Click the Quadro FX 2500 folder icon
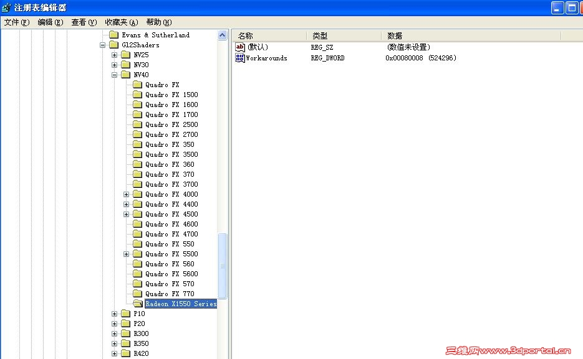This screenshot has height=359, width=583. click(138, 124)
